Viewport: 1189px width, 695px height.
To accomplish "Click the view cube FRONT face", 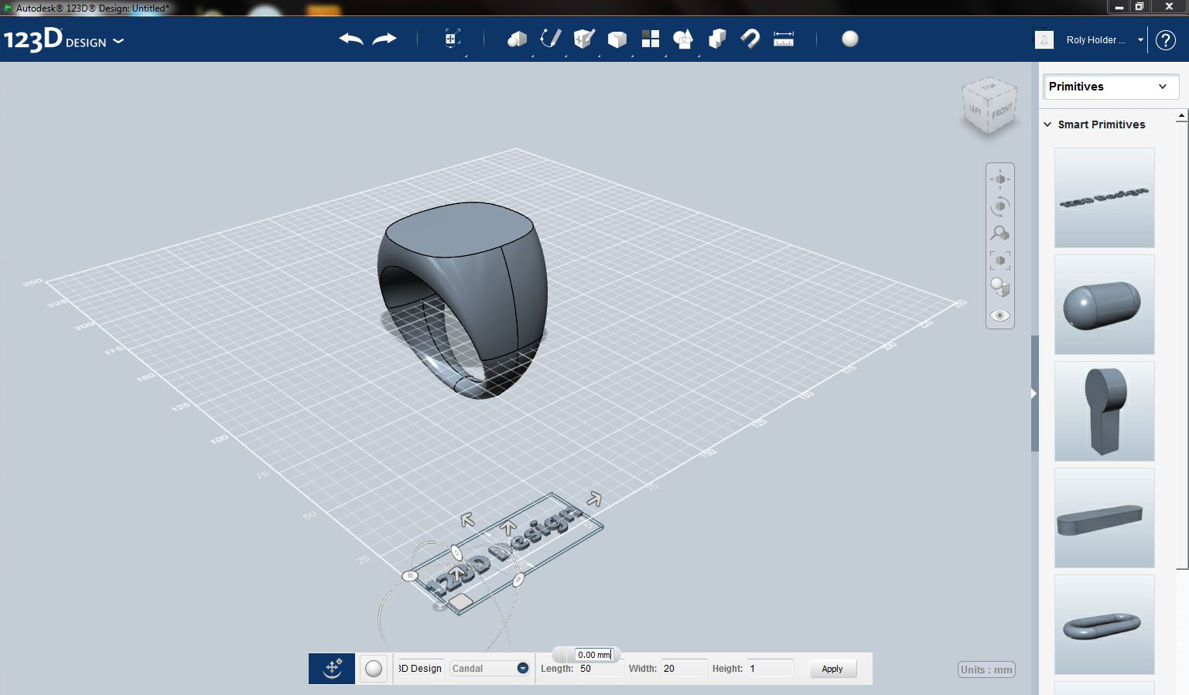I will click(1002, 112).
